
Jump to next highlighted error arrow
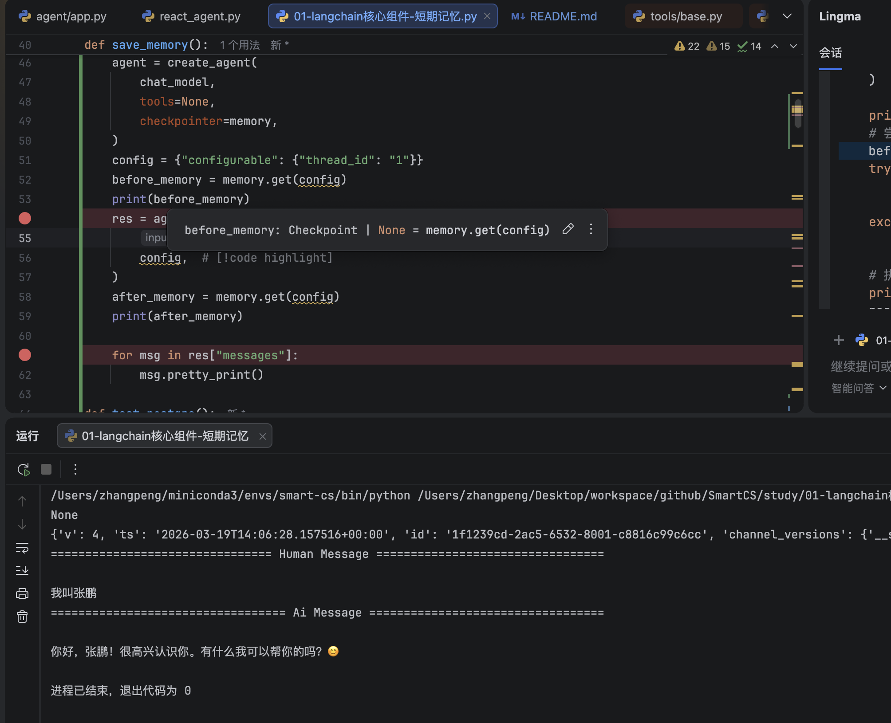pos(793,46)
